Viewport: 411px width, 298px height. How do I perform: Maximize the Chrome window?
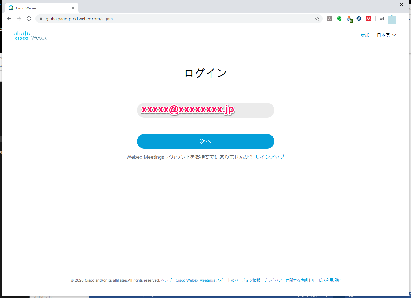click(387, 5)
